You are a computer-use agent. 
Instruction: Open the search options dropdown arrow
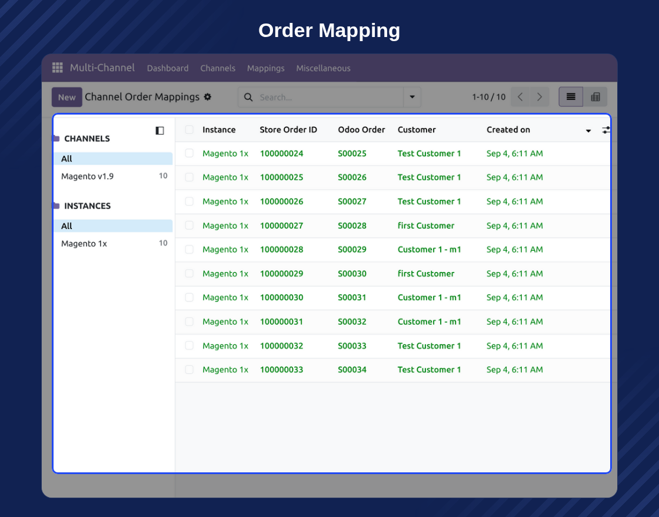(412, 97)
